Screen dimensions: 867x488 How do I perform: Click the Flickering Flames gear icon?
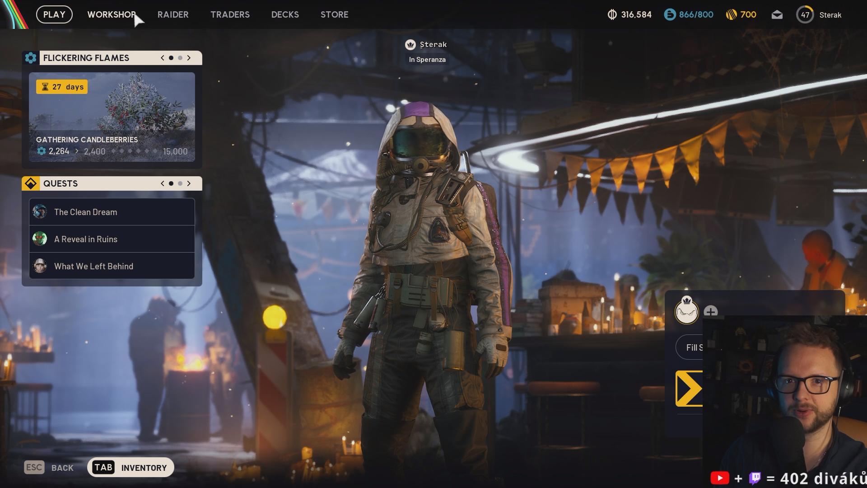(31, 58)
